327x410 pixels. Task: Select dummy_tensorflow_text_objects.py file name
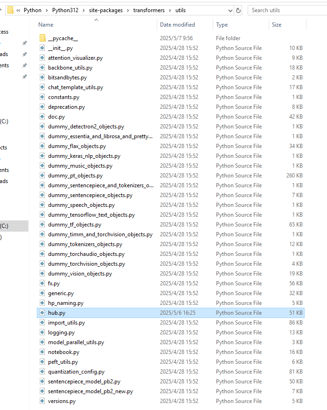pos(91,215)
